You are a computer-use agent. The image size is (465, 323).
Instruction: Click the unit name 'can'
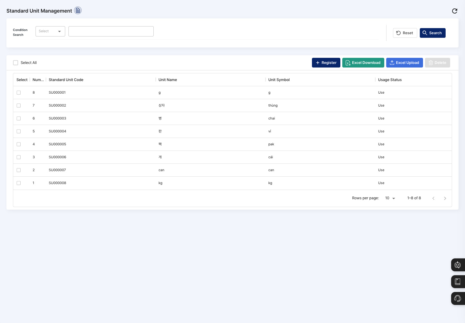(x=161, y=170)
